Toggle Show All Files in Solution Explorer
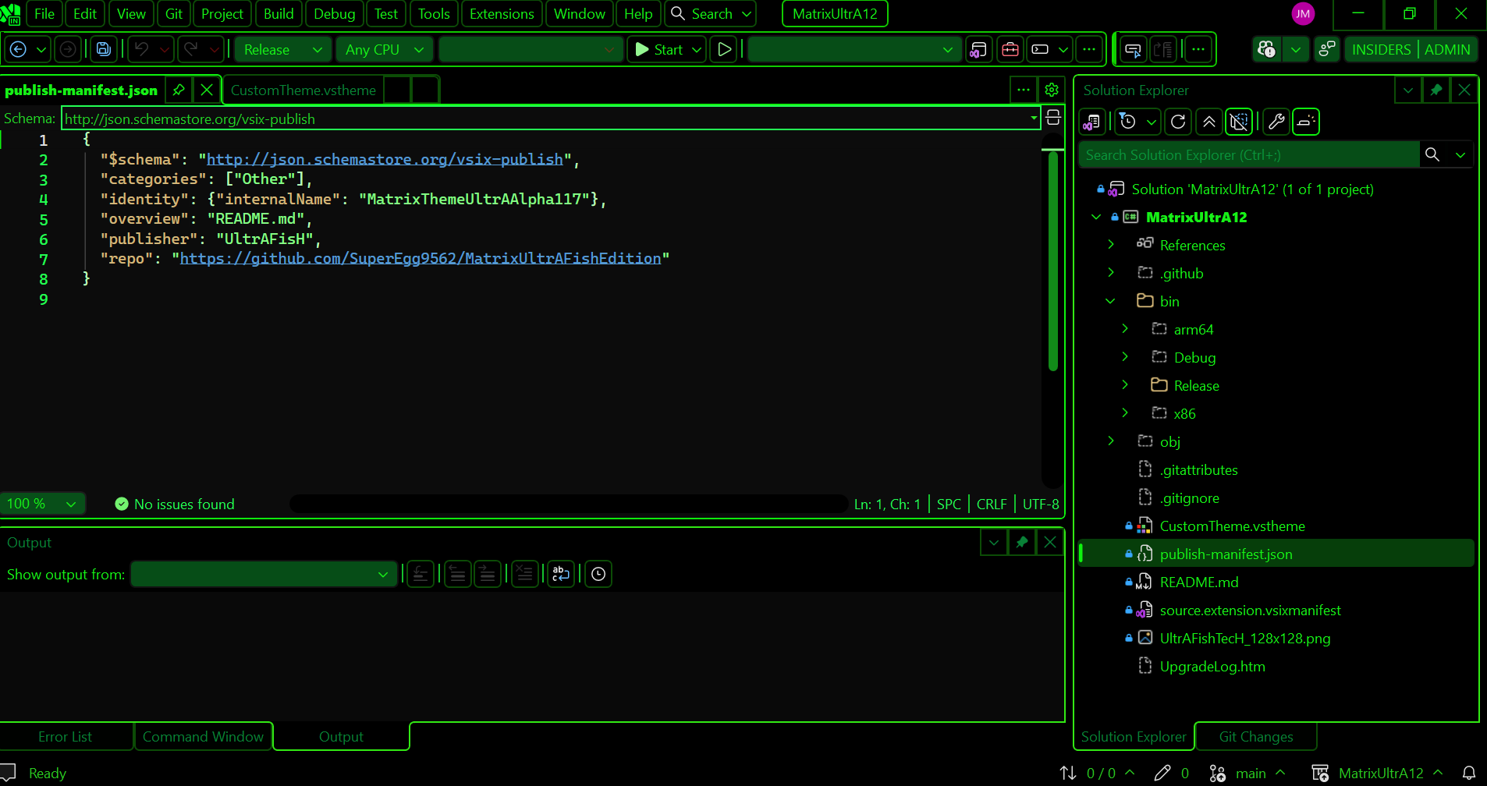 [x=1238, y=122]
